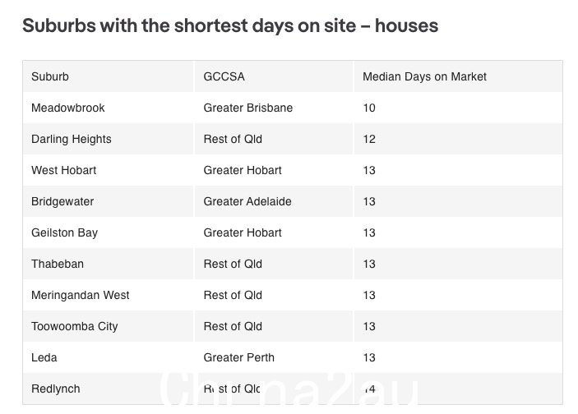Screen dimensions: 578x414
Task: Click Greater Hobart in West Hobart row
Action: (243, 170)
